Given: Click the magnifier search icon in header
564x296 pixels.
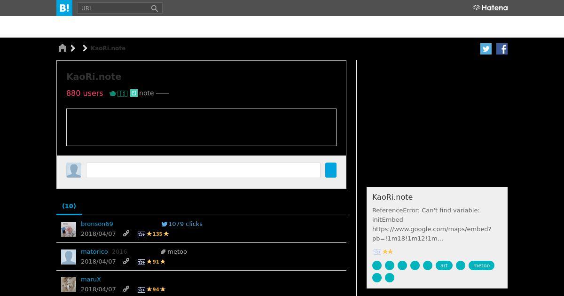Looking at the screenshot, I should click(x=155, y=8).
